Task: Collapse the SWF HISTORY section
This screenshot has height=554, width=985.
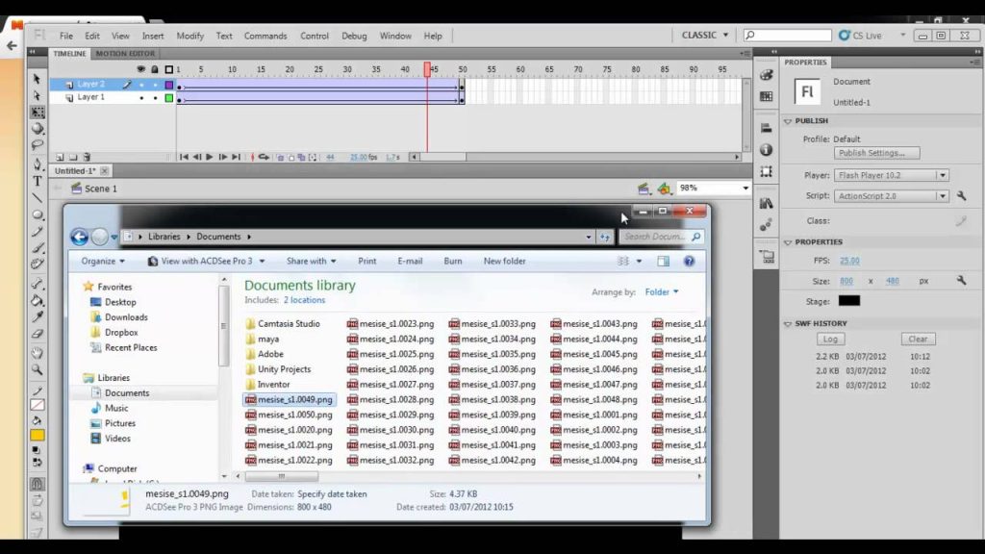Action: point(788,323)
